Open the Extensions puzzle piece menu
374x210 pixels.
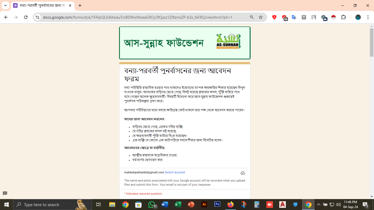click(343, 17)
